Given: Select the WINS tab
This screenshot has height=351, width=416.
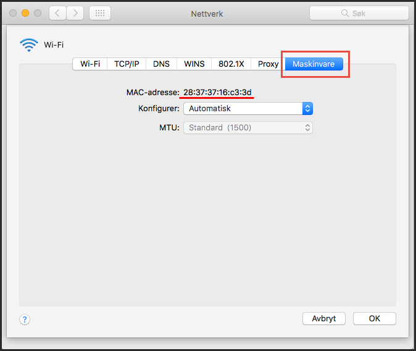Looking at the screenshot, I should tap(194, 64).
